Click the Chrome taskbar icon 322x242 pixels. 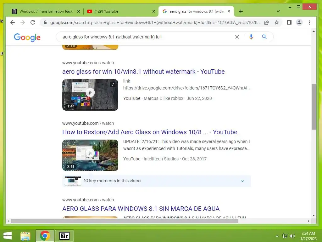coord(45,236)
